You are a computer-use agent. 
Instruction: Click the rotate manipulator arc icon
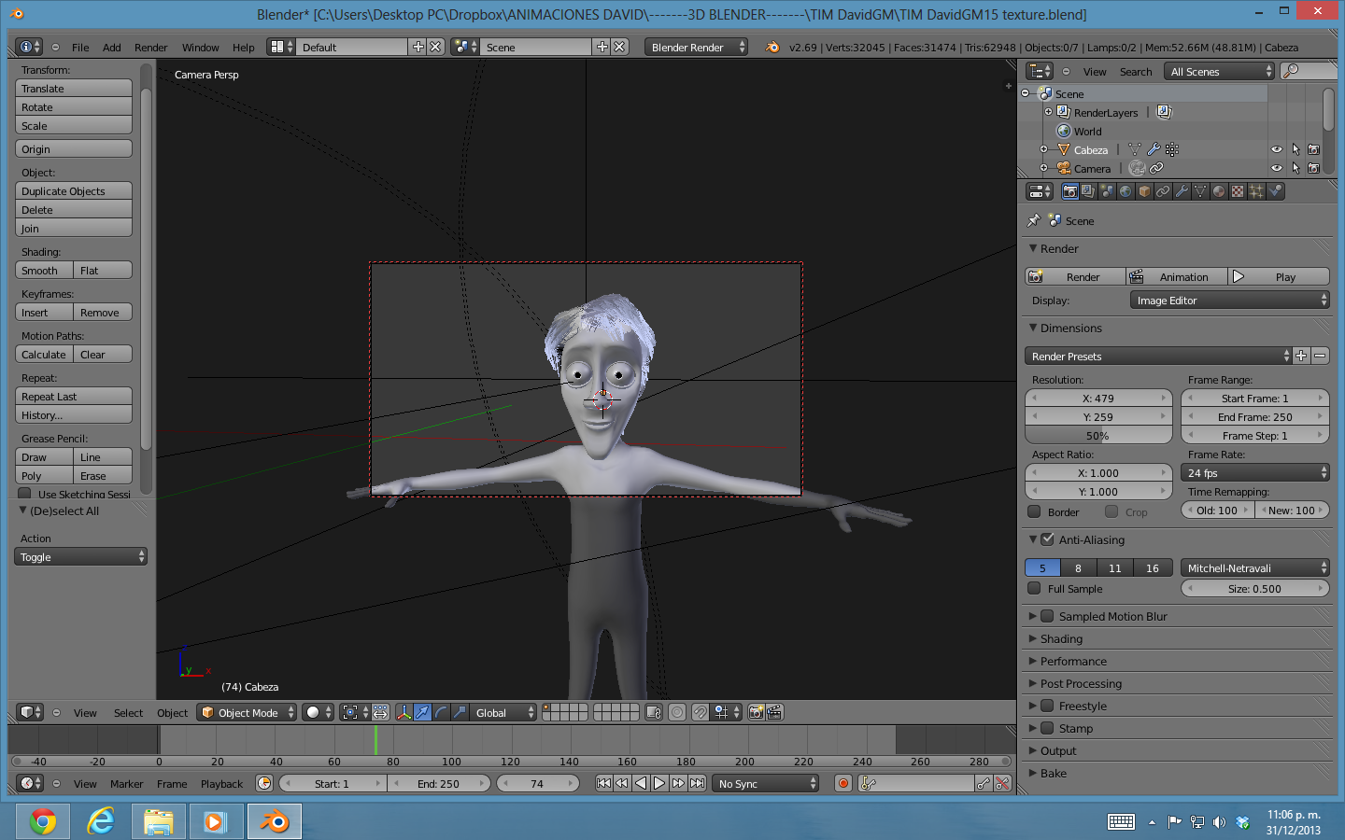442,712
